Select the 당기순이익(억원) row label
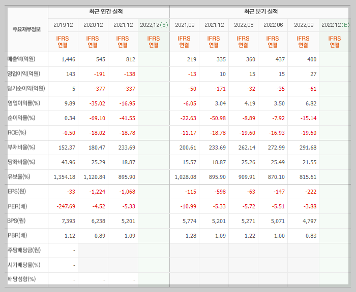The image size is (356, 292). click(x=26, y=89)
